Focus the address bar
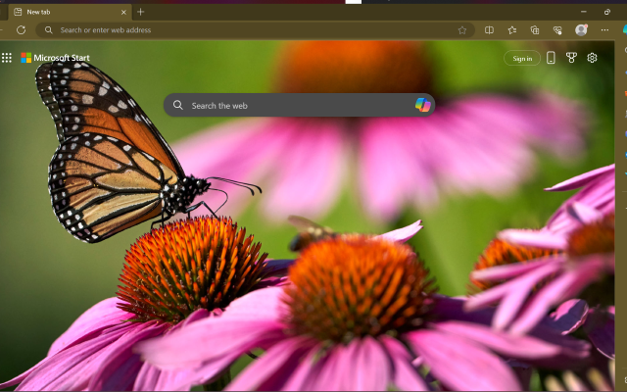This screenshot has width=627, height=392. click(255, 30)
